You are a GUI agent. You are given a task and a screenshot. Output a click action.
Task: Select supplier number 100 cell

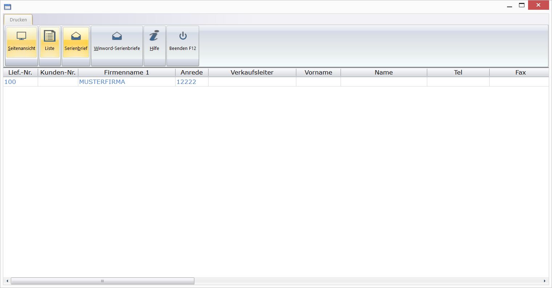(x=10, y=82)
